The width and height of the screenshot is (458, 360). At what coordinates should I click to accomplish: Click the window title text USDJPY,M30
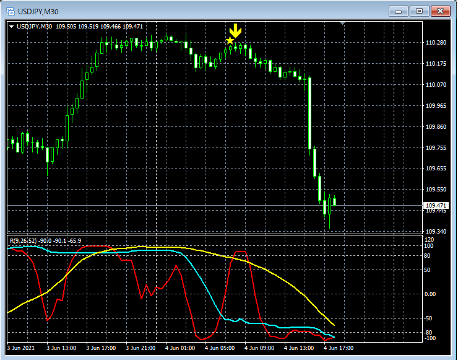click(x=38, y=12)
